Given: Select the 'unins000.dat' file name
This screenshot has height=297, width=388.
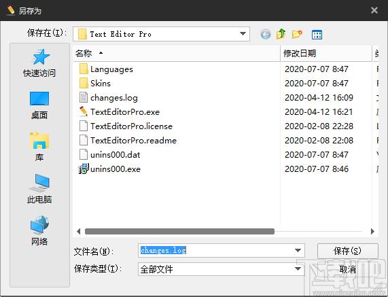Looking at the screenshot, I should 116,155.
